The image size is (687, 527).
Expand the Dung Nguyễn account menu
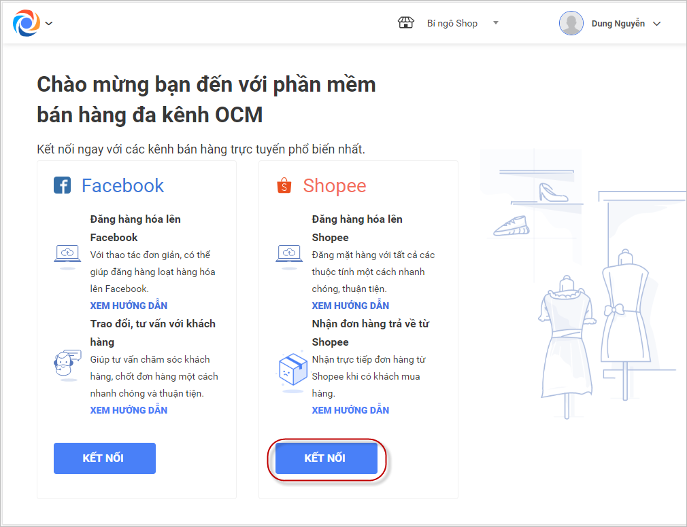(656, 24)
